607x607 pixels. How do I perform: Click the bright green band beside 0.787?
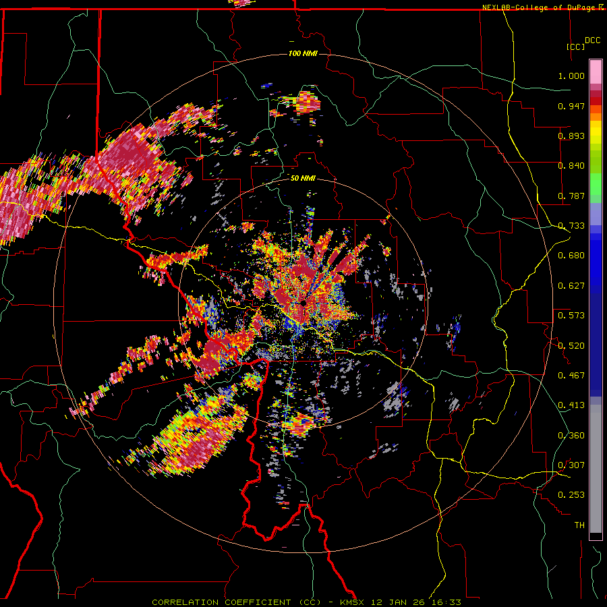click(x=596, y=184)
